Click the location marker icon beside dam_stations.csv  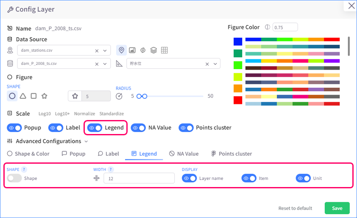10,50
